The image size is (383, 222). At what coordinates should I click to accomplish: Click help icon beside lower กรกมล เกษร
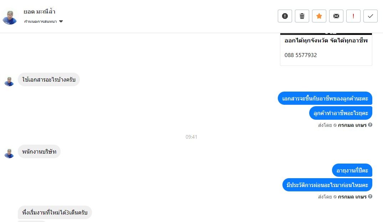[x=370, y=196]
